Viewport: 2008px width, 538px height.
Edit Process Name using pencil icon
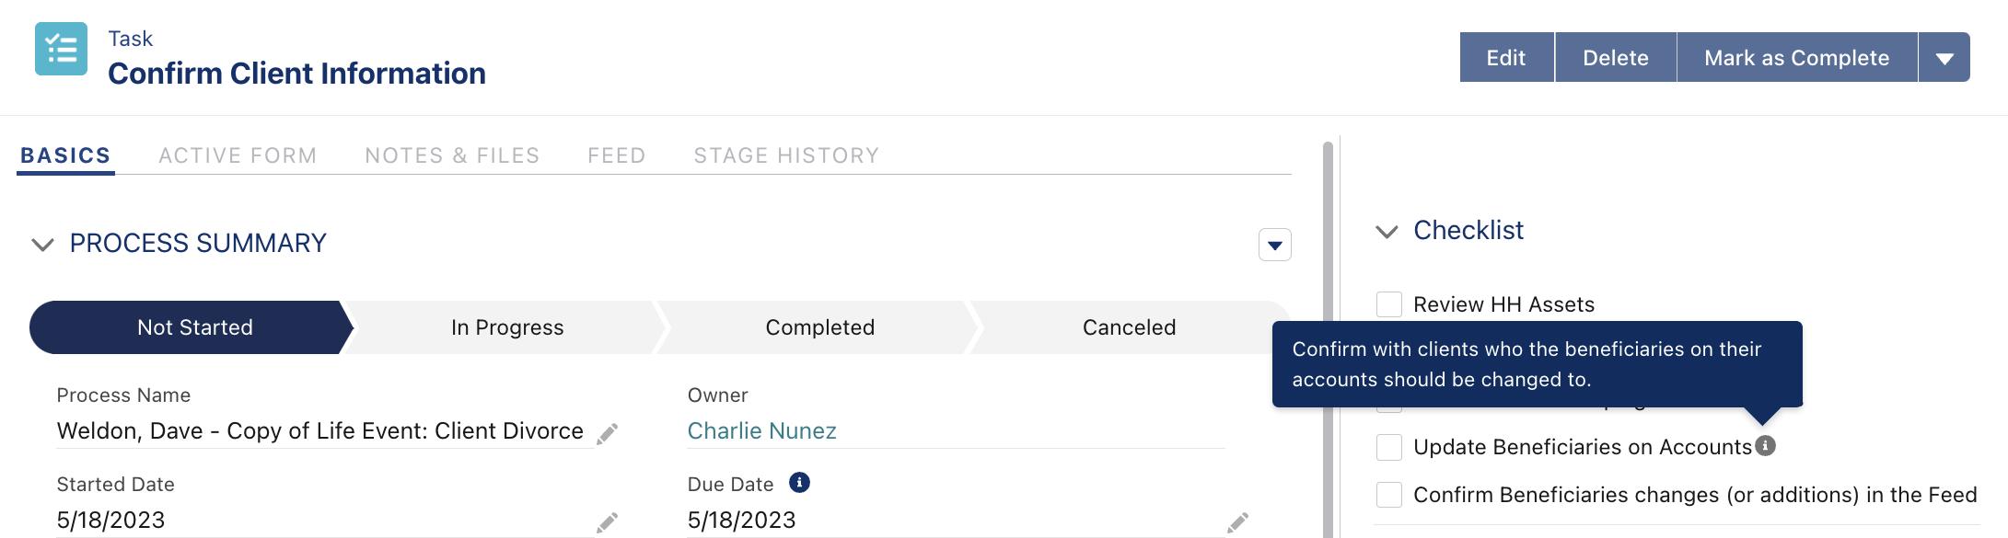pyautogui.click(x=607, y=433)
